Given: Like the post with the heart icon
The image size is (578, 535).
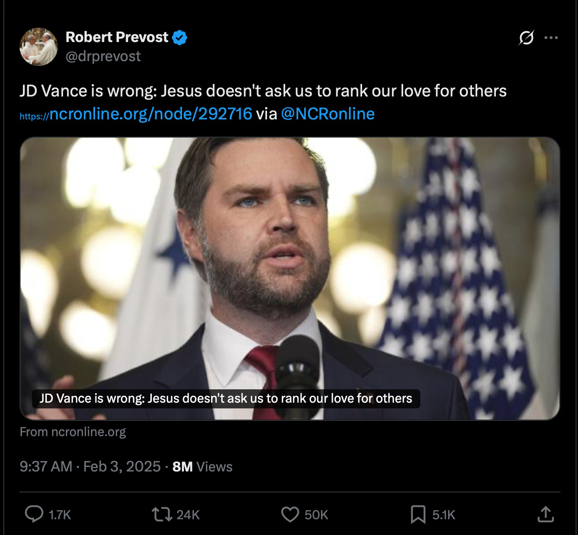Looking at the screenshot, I should (x=290, y=514).
